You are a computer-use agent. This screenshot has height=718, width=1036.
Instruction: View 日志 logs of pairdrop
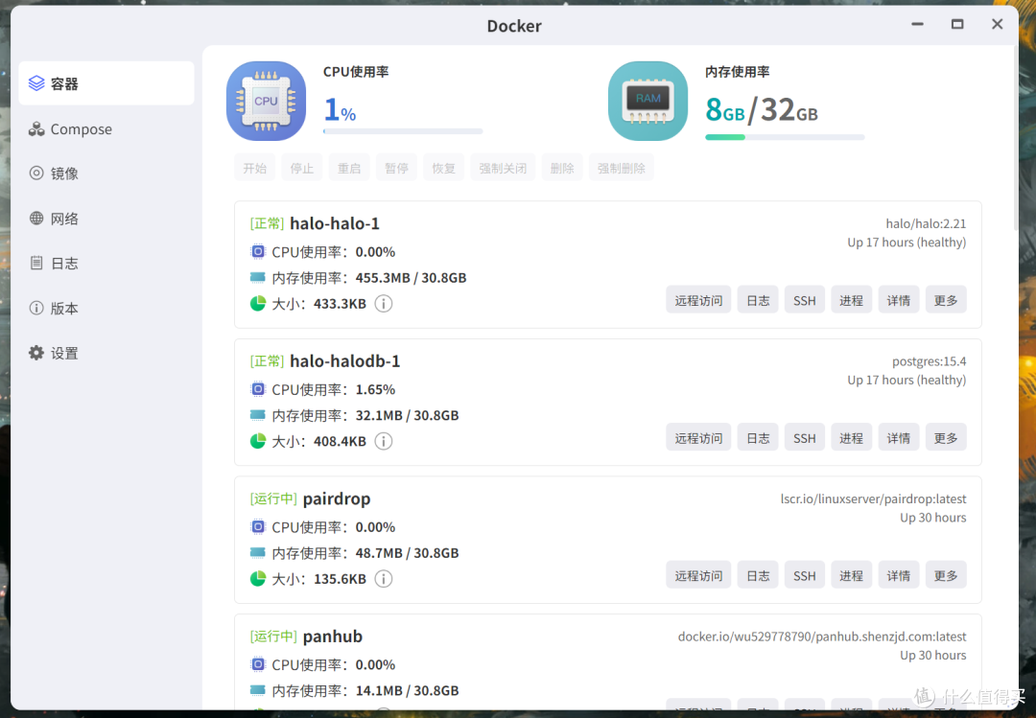tap(758, 575)
